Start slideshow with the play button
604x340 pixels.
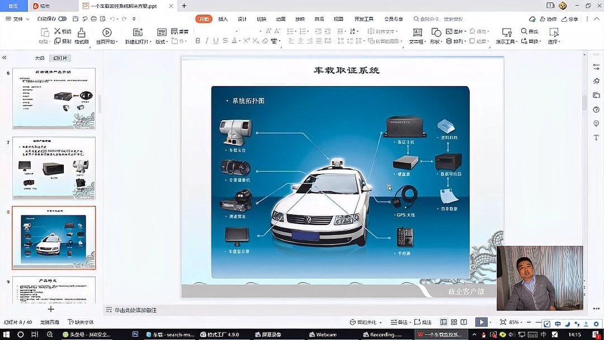(481, 323)
